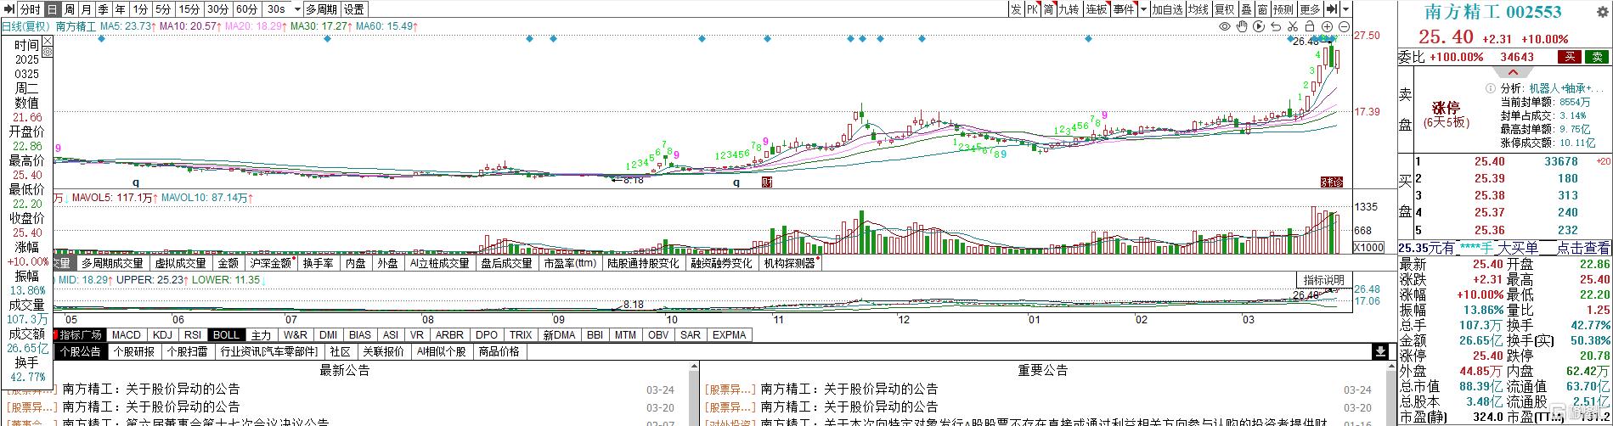Open the 连板 dropdown
1613x426 pixels.
1097,9
